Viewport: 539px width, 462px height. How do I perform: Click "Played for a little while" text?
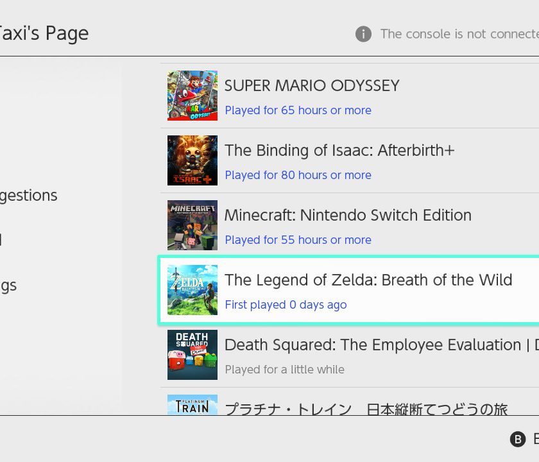(284, 370)
